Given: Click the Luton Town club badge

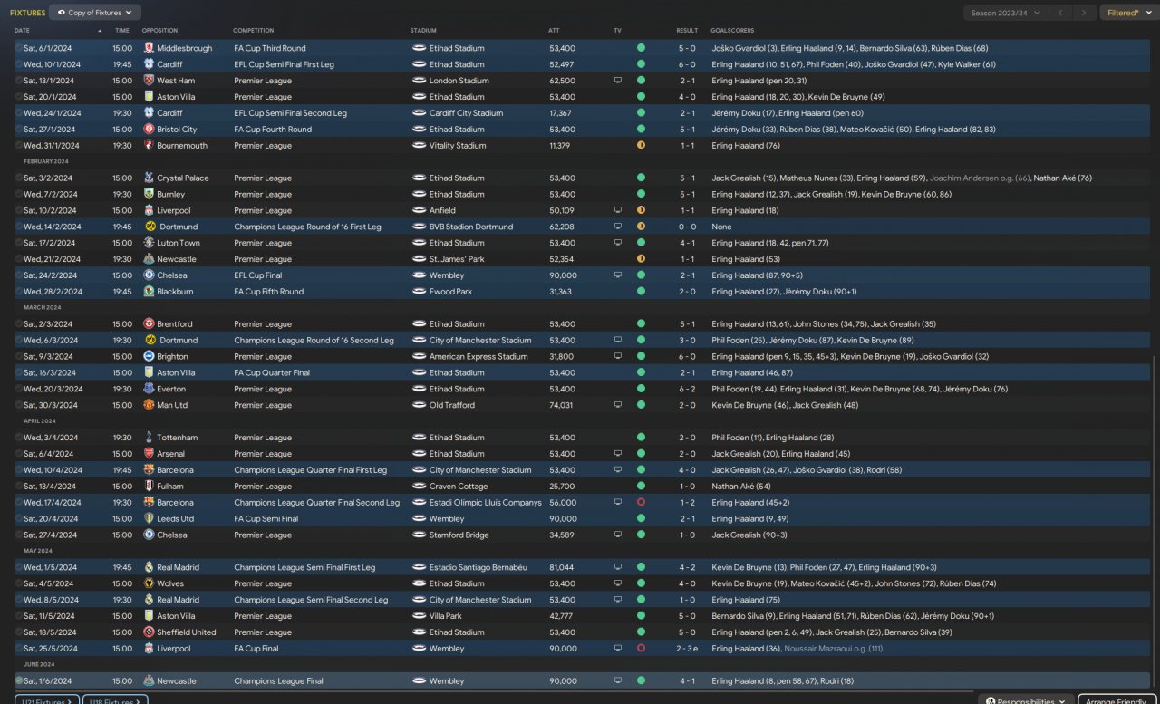Looking at the screenshot, I should tap(150, 244).
